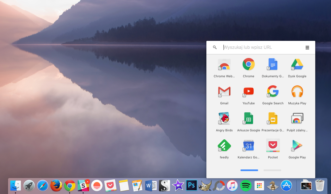Open Scrivener from the Dock

point(164,185)
